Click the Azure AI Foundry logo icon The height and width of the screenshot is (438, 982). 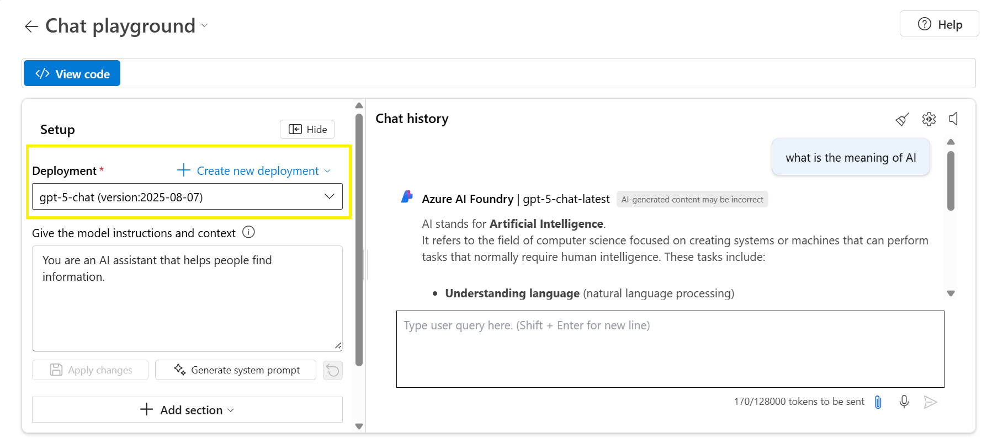pos(407,197)
